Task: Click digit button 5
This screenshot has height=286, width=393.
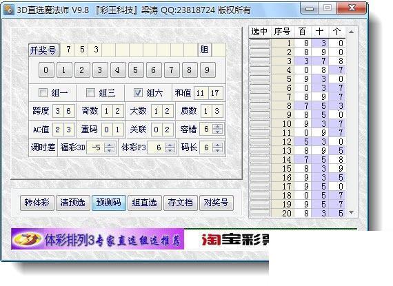Action: [136, 70]
